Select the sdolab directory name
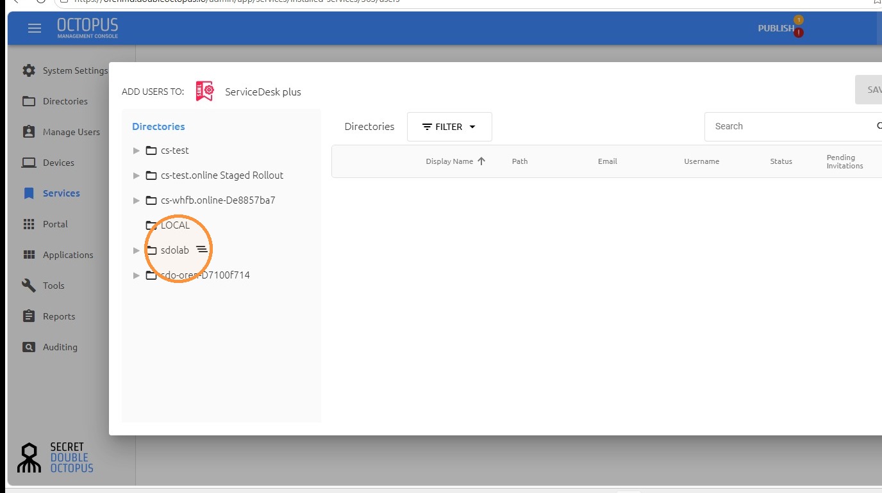This screenshot has height=493, width=882. (174, 250)
